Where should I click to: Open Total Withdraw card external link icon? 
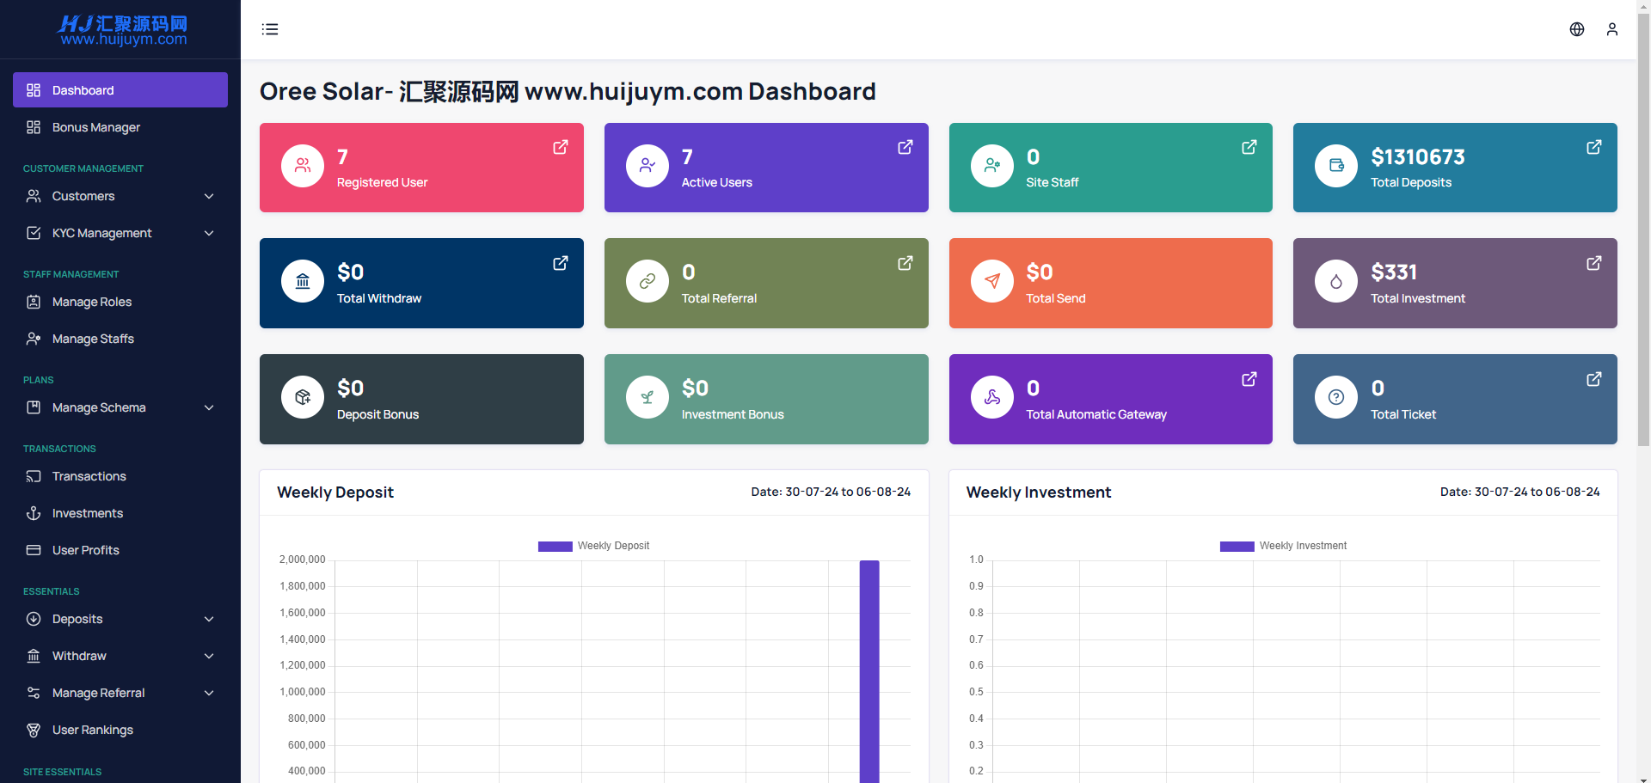561,263
